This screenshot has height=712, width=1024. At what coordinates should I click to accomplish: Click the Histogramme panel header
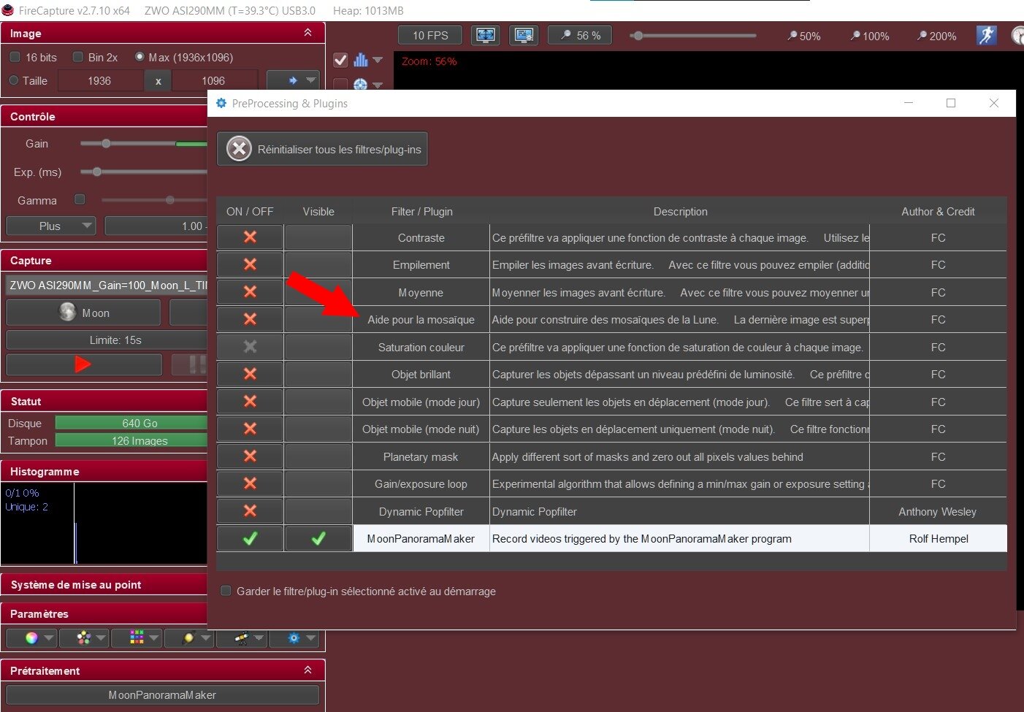coord(104,471)
